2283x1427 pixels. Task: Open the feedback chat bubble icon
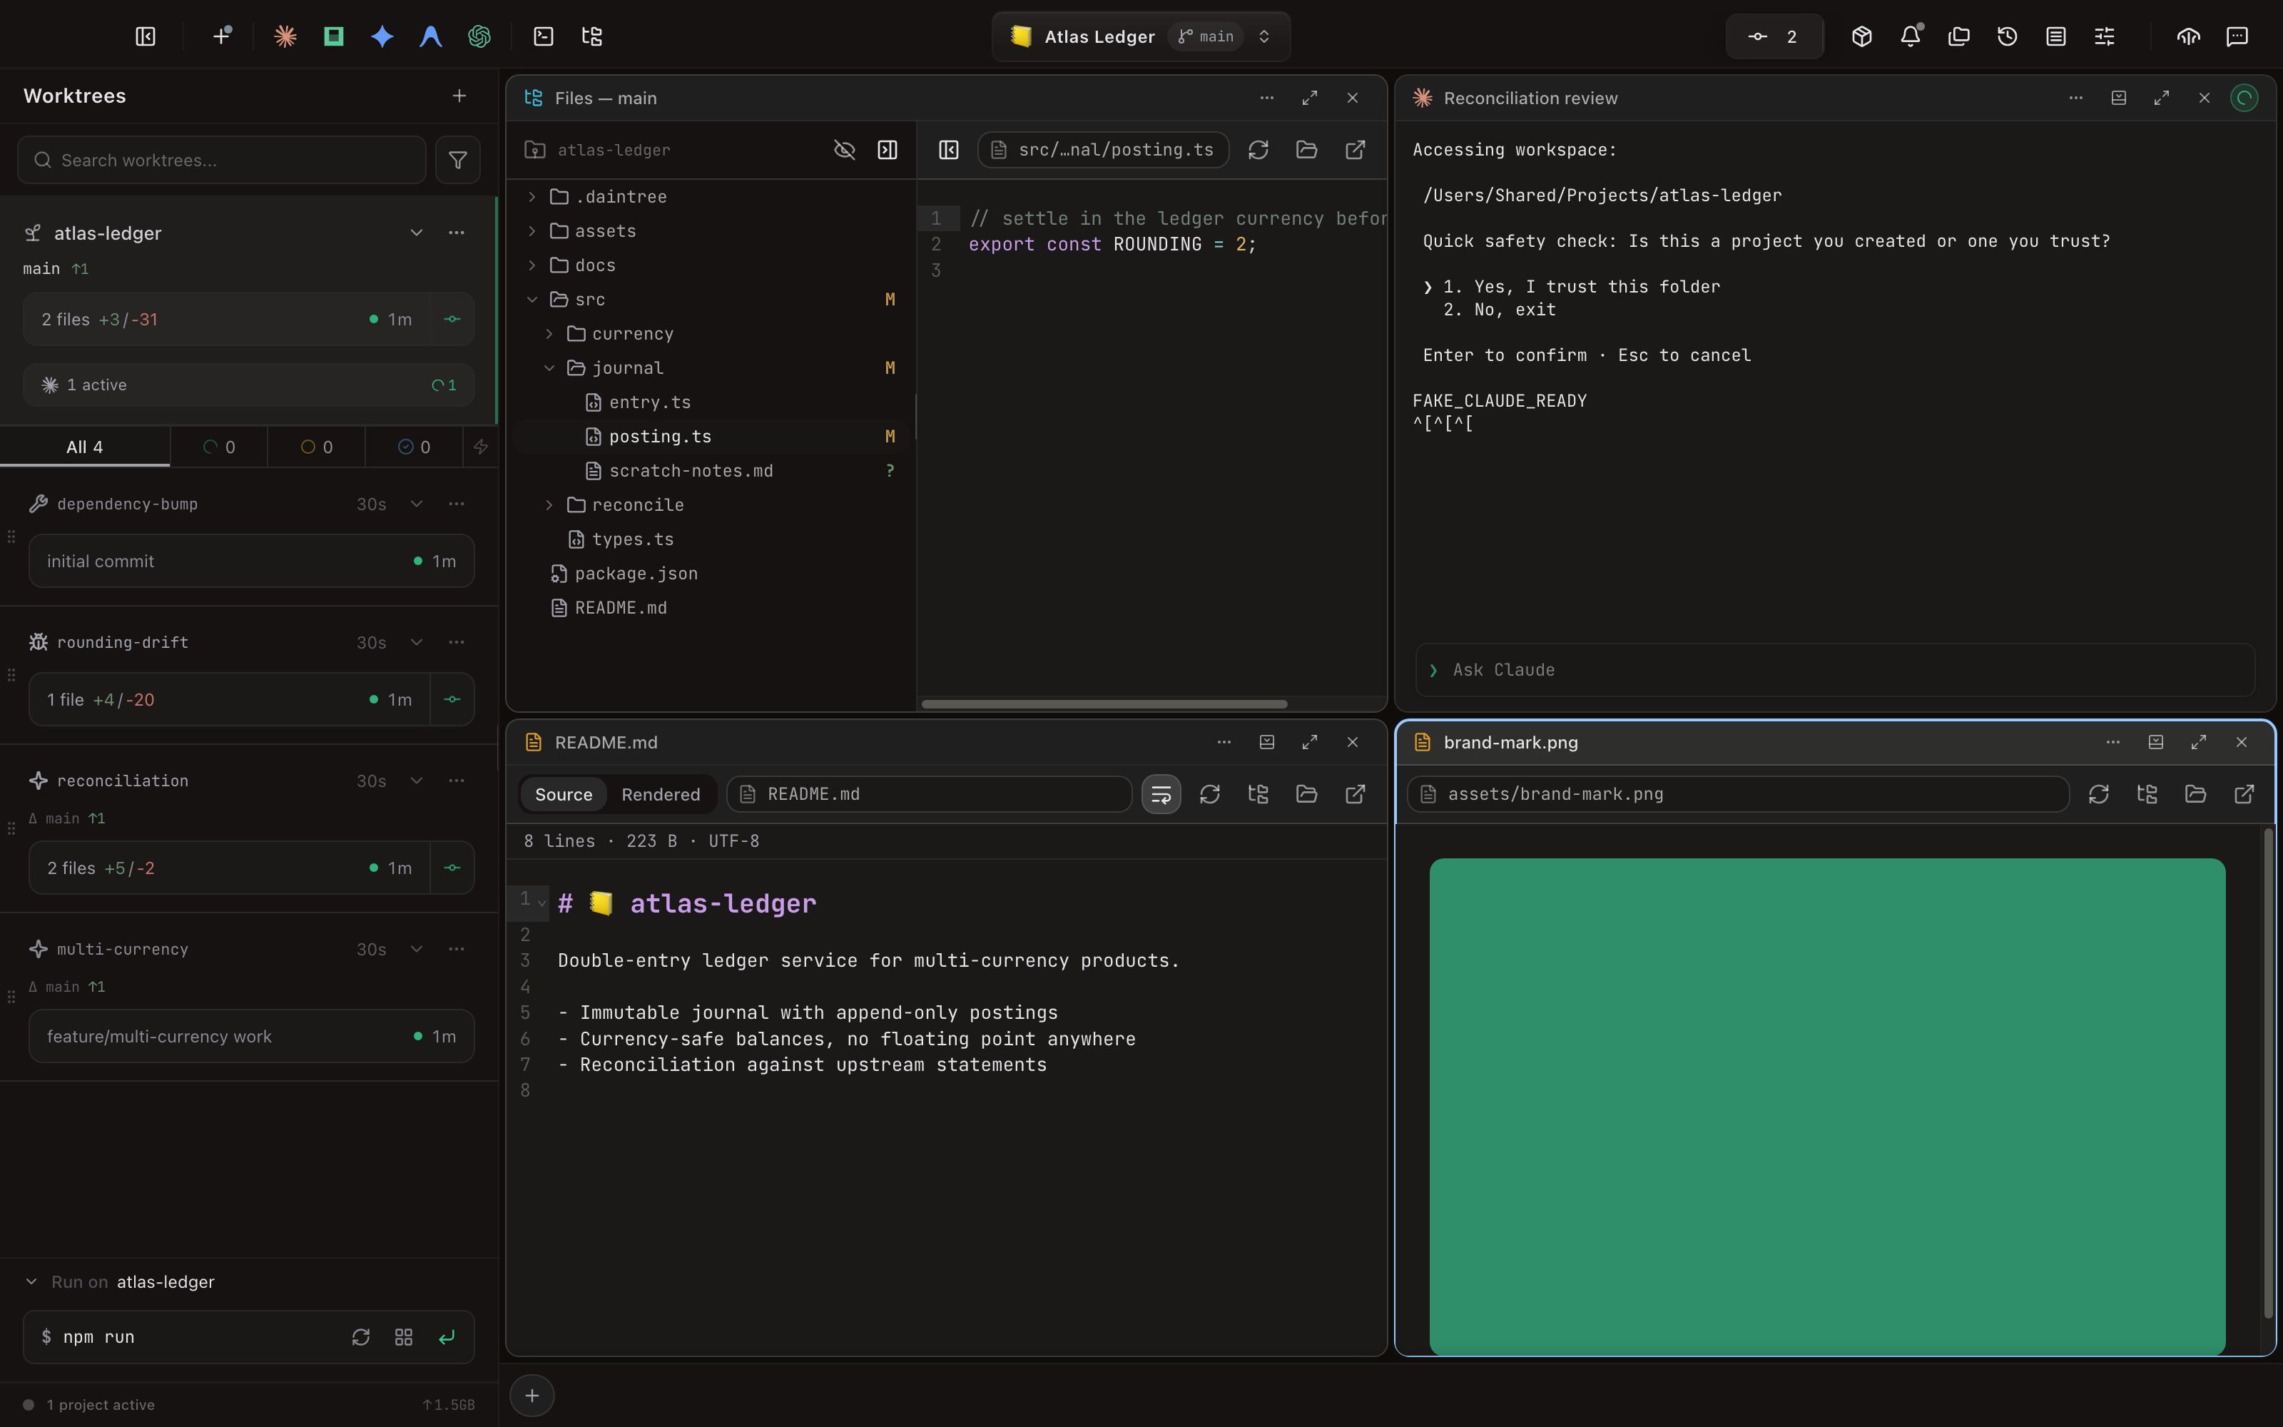tap(2237, 36)
